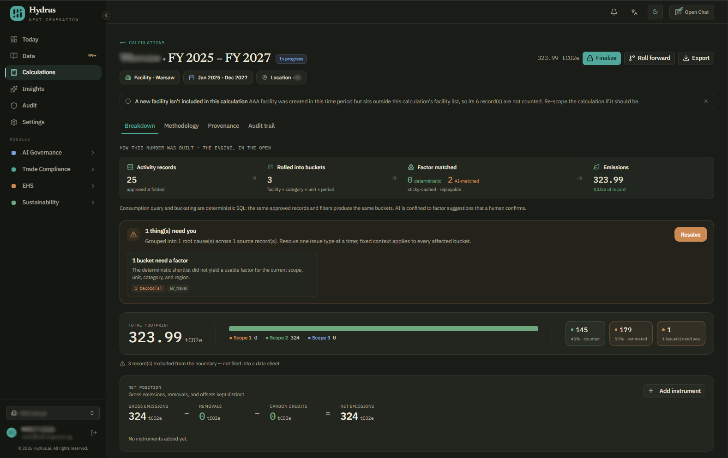Switch to the Methodology tab
Screen dimensions: 728x458
pos(181,126)
